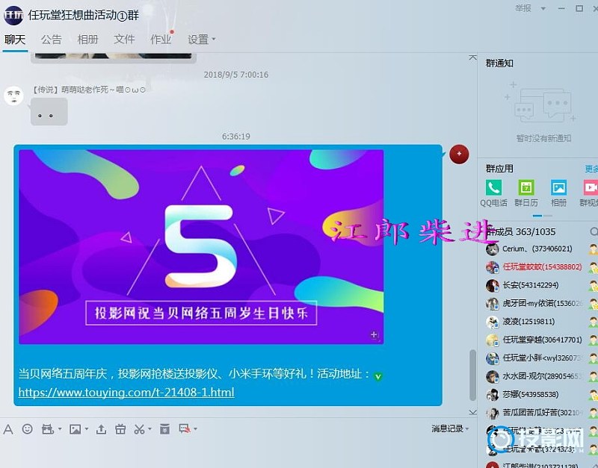Open the 群日历 calendar app
The height and width of the screenshot is (468, 598).
526,188
